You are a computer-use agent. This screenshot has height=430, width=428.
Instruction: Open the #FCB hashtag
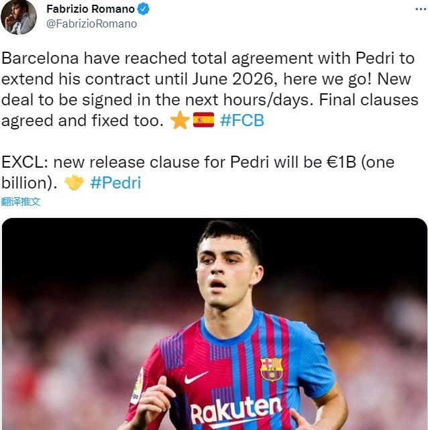click(242, 120)
